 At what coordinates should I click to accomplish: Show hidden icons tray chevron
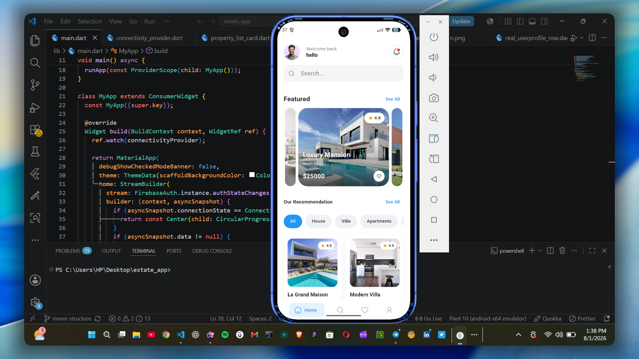(518, 335)
